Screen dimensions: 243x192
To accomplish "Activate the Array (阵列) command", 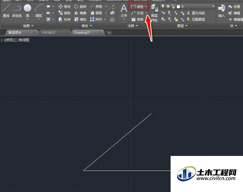I will 96,19.
